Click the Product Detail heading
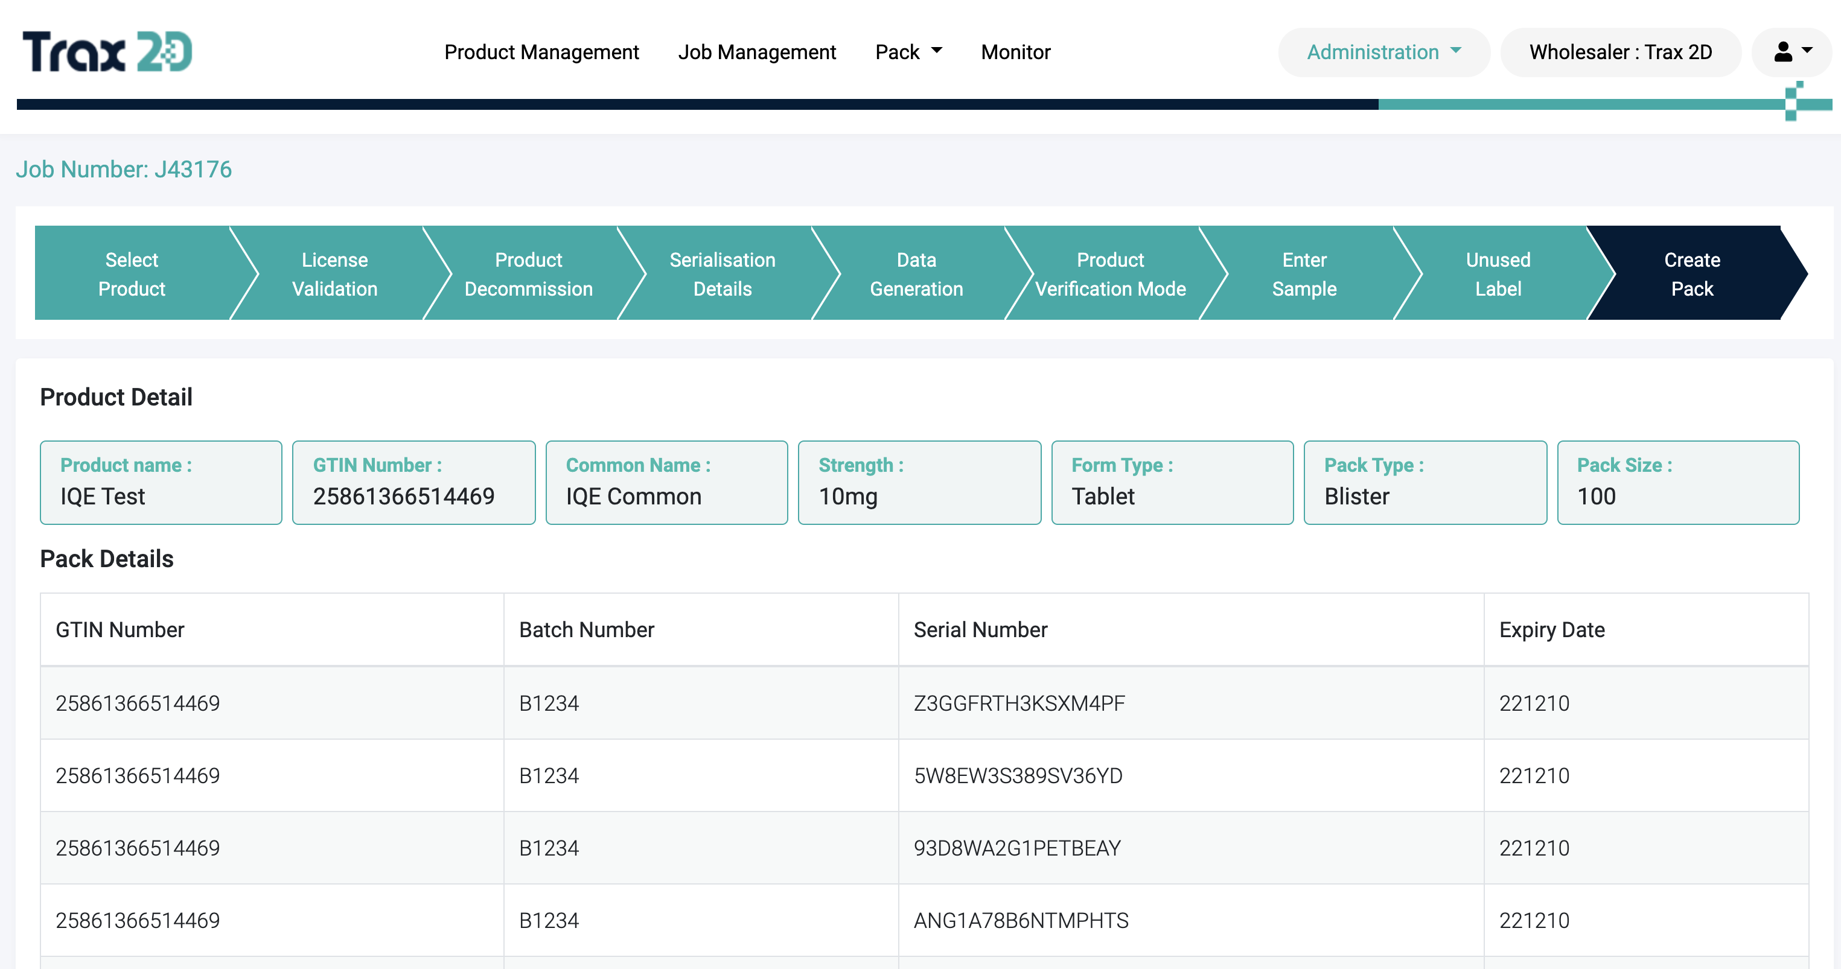Screen dimensions: 1841x969 [116, 398]
